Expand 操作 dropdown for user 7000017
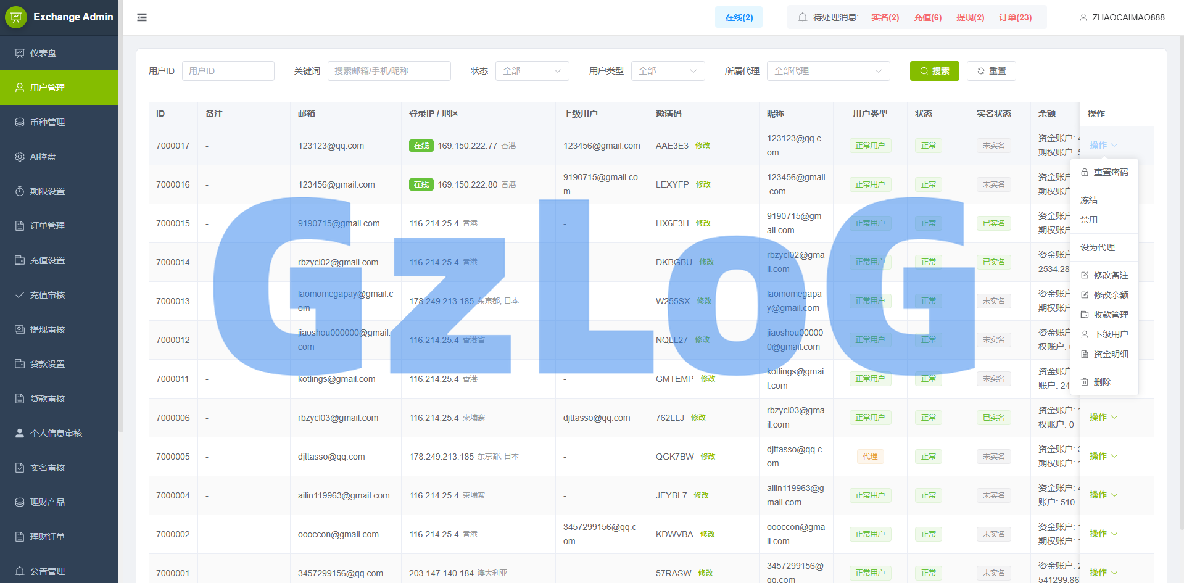 (1103, 145)
